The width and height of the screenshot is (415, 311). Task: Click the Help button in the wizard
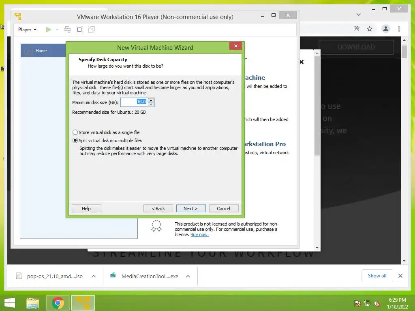pyautogui.click(x=86, y=209)
